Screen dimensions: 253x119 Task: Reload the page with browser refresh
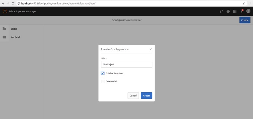coord(13,3)
